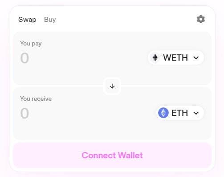This screenshot has height=177, width=224.
Task: Click the black WETH diamond logo
Action: pos(155,58)
